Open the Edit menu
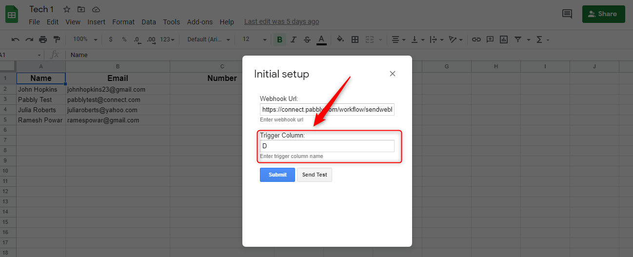Viewport: 633px width, 257px height. pyautogui.click(x=53, y=22)
